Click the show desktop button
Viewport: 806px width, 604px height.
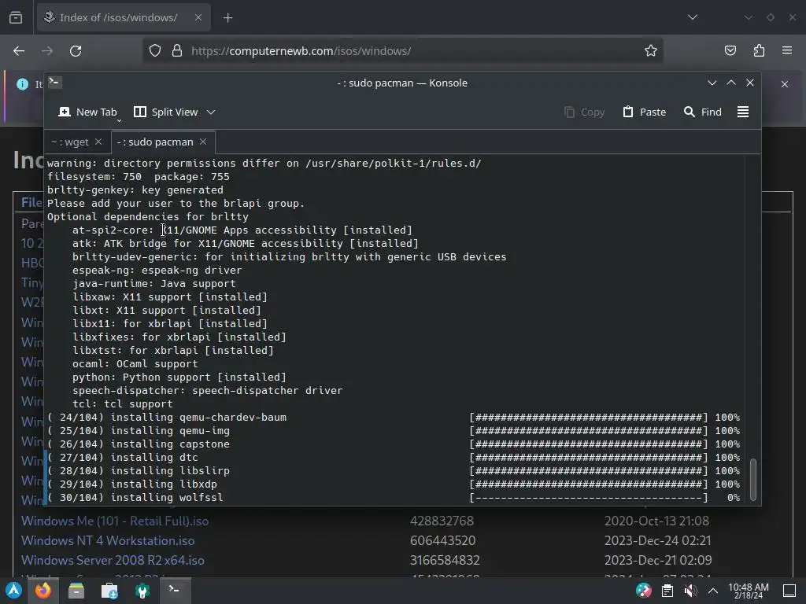pos(789,591)
